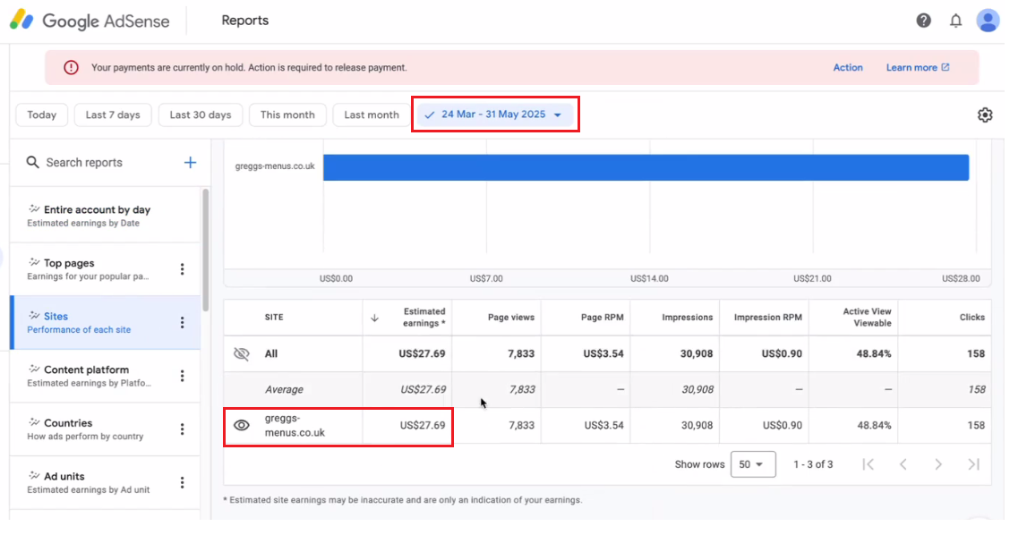Screen dimensions: 1027x535
Task: Click the payment hold warning icon
Action: click(x=71, y=67)
